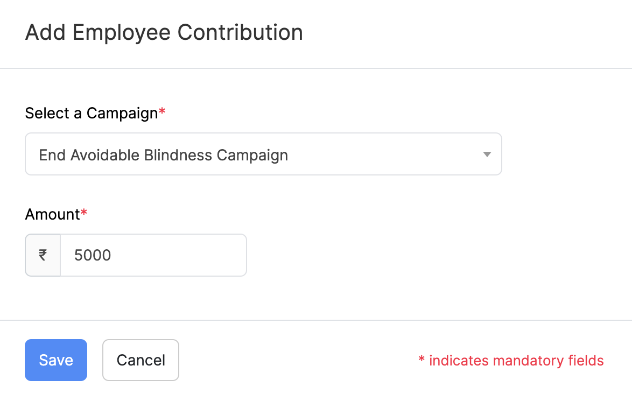This screenshot has height=394, width=632.
Task: Open the Select a Campaign combo box
Action: coord(263,154)
